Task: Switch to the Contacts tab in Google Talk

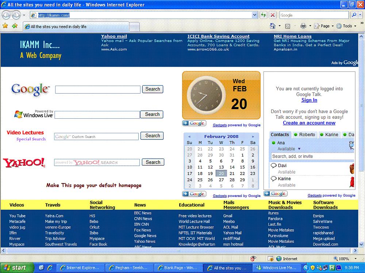Action: [280, 135]
